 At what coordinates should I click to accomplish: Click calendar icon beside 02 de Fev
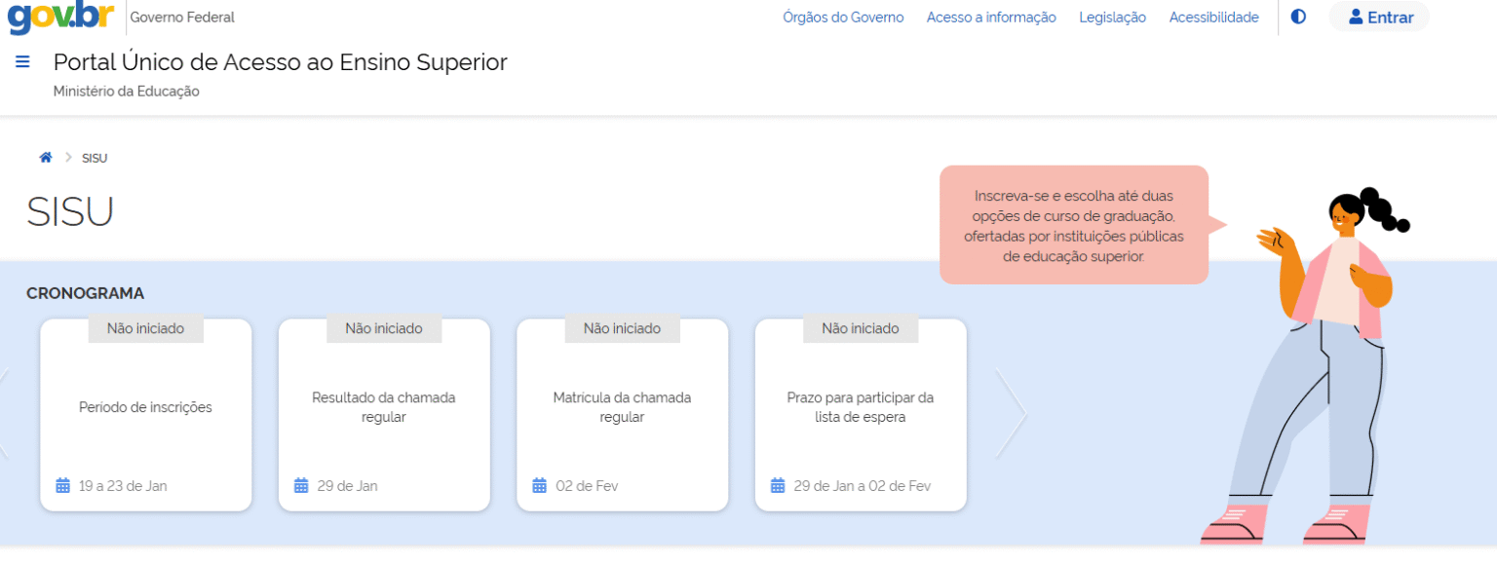pos(539,485)
